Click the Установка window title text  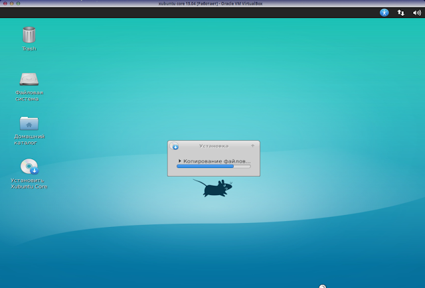click(x=214, y=146)
